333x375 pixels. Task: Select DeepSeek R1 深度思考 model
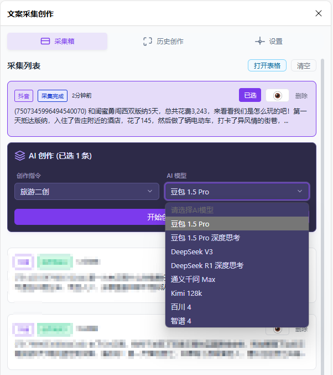[207, 265]
